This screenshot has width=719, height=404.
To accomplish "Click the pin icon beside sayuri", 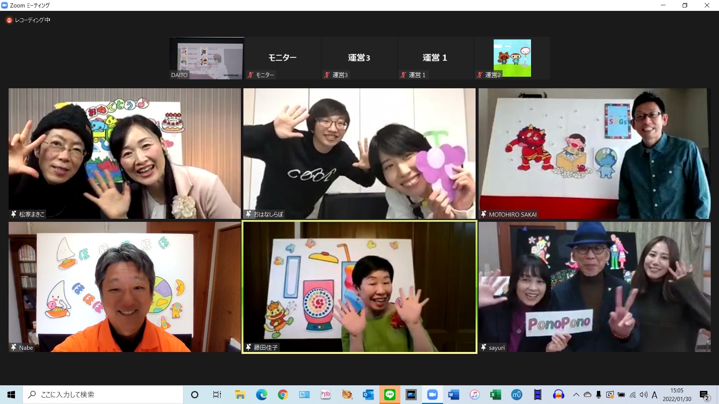I will pyautogui.click(x=483, y=348).
